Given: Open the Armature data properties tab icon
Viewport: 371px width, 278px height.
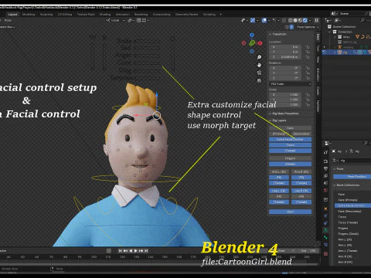Looking at the screenshot, I should (325, 230).
